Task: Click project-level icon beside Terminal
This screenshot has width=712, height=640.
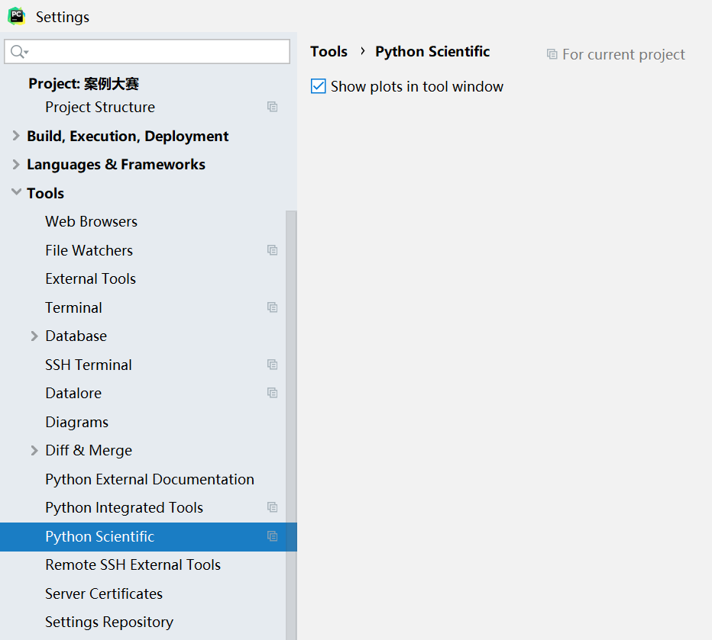Action: pos(272,307)
